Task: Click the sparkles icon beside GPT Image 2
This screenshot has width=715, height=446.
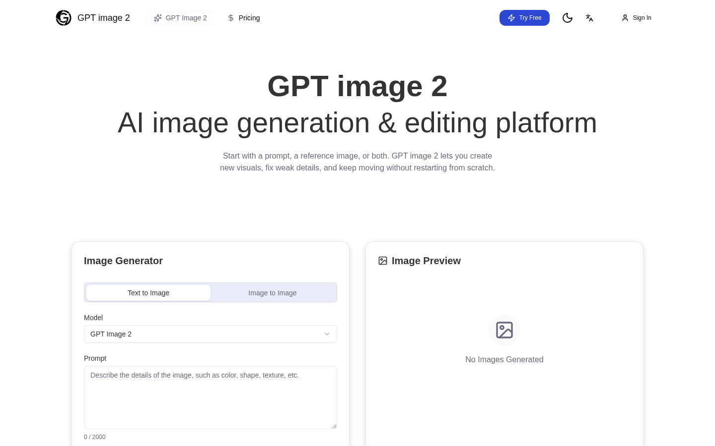Action: [158, 18]
